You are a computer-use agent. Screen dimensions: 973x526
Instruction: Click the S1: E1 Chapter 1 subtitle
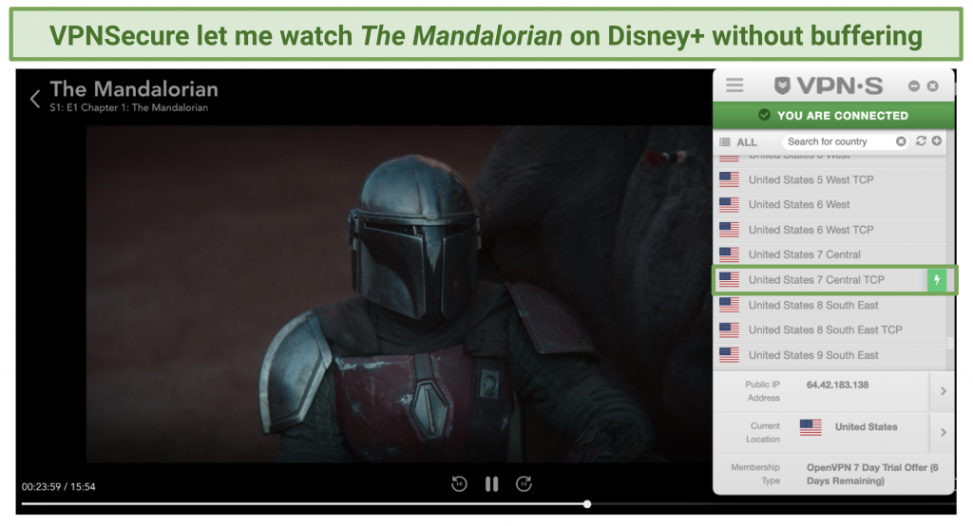click(x=129, y=108)
